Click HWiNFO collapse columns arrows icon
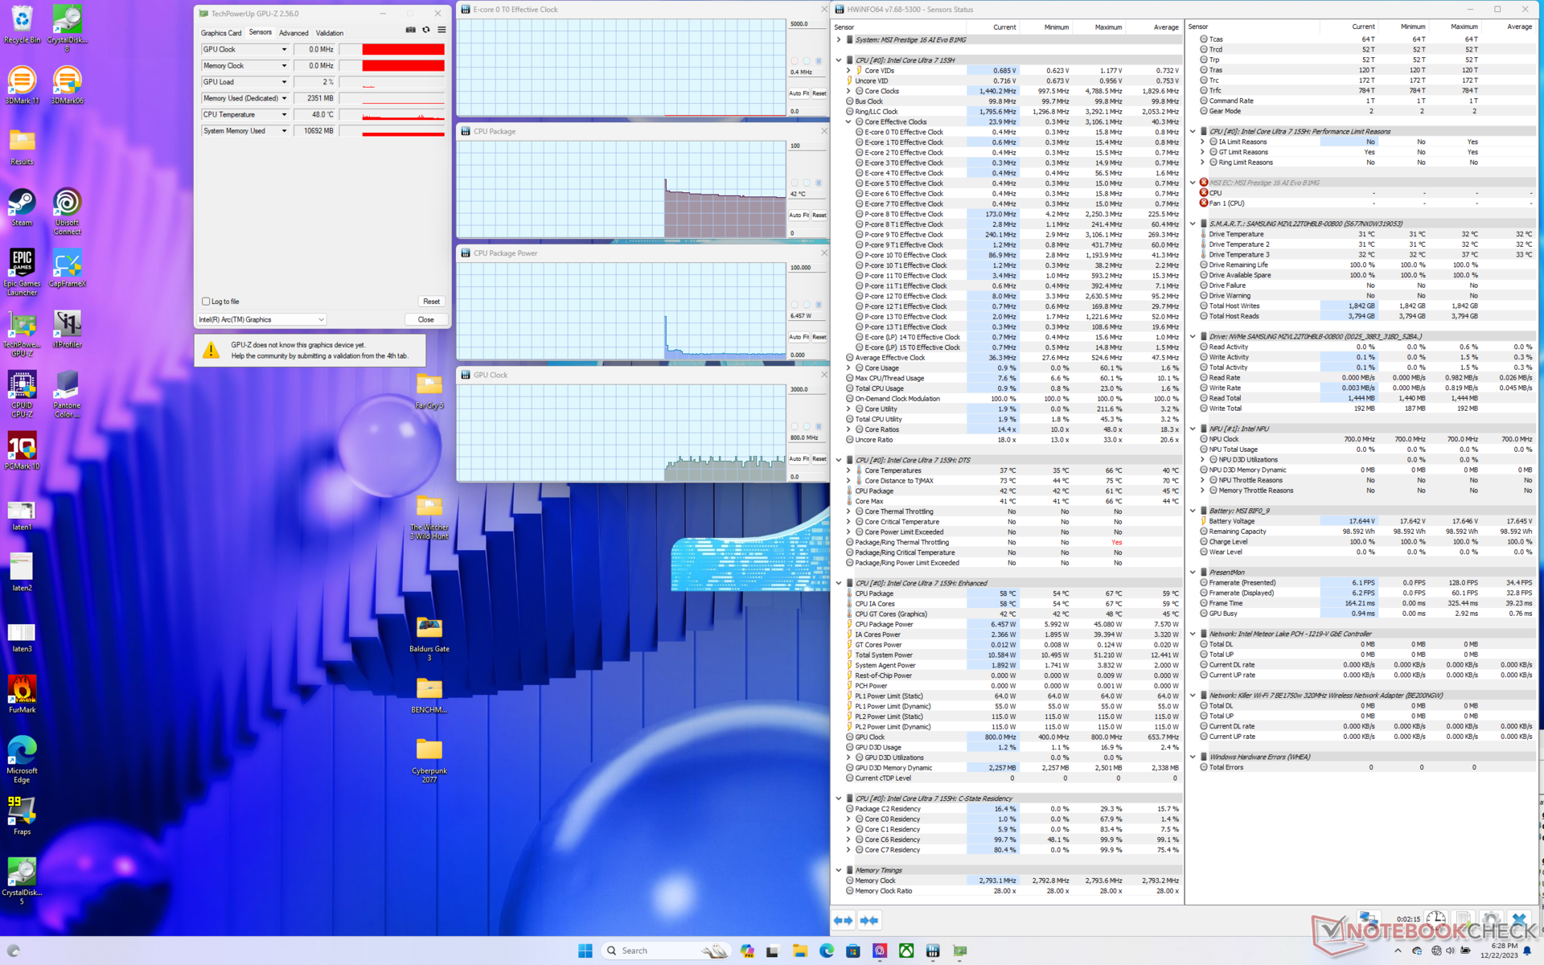This screenshot has height=965, width=1544. coord(869,920)
